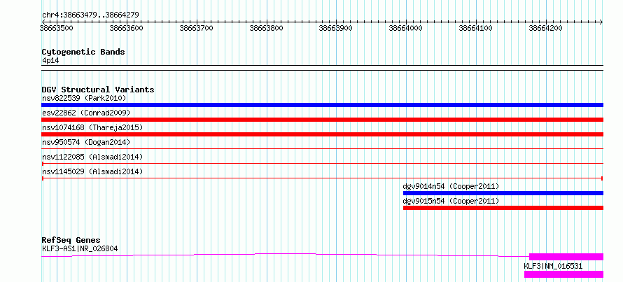Click the red esv22862 variant bar
Image resolution: width=623 pixels, height=282 pixels.
pyautogui.click(x=322, y=120)
